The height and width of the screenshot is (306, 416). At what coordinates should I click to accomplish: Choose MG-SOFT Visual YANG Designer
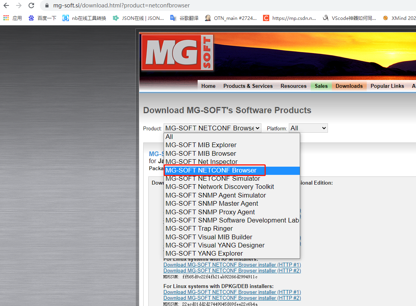[232, 246]
